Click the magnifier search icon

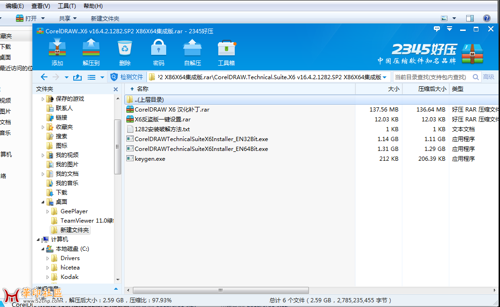click(x=476, y=77)
